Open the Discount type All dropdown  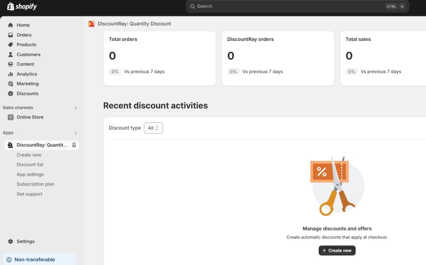[x=153, y=128]
